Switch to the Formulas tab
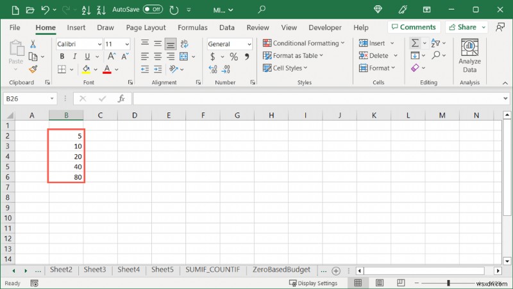The height and width of the screenshot is (289, 513). pos(192,28)
